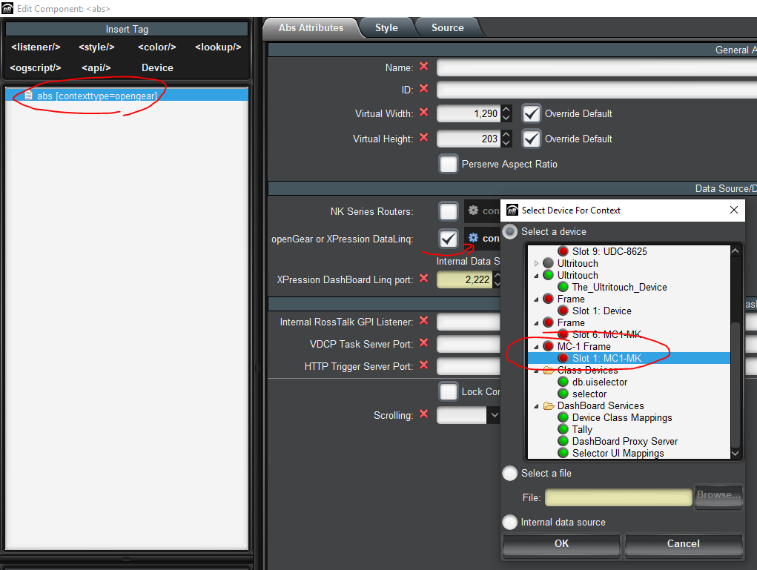757x570 pixels.
Task: Collapse the green Ultritouch node
Action: [536, 276]
